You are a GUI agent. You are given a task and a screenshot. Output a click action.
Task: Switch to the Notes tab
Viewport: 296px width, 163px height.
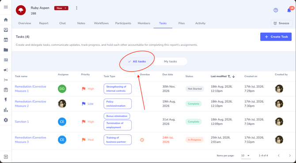81,23
